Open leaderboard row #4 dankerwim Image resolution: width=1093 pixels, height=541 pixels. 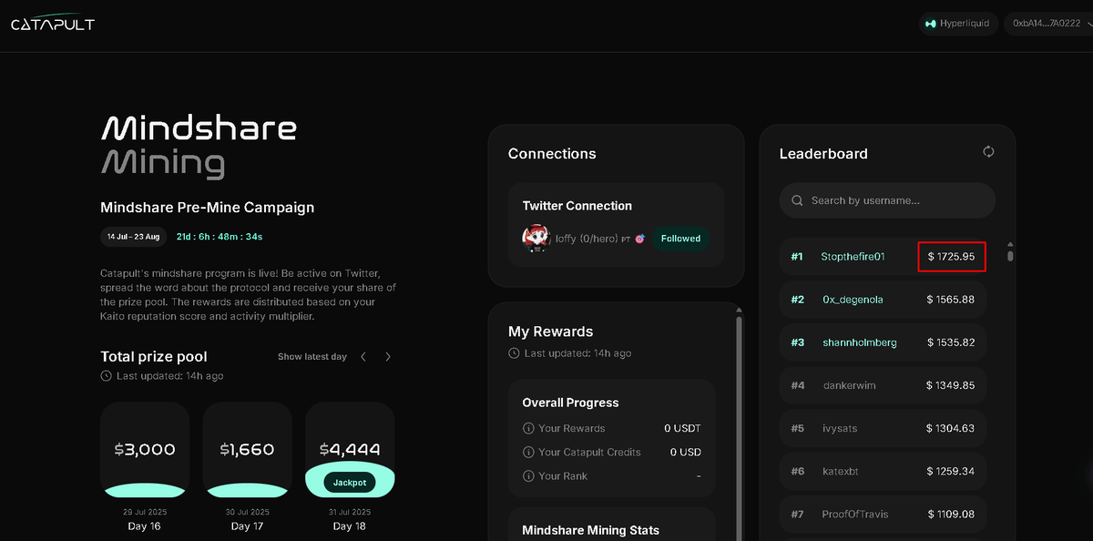click(883, 385)
